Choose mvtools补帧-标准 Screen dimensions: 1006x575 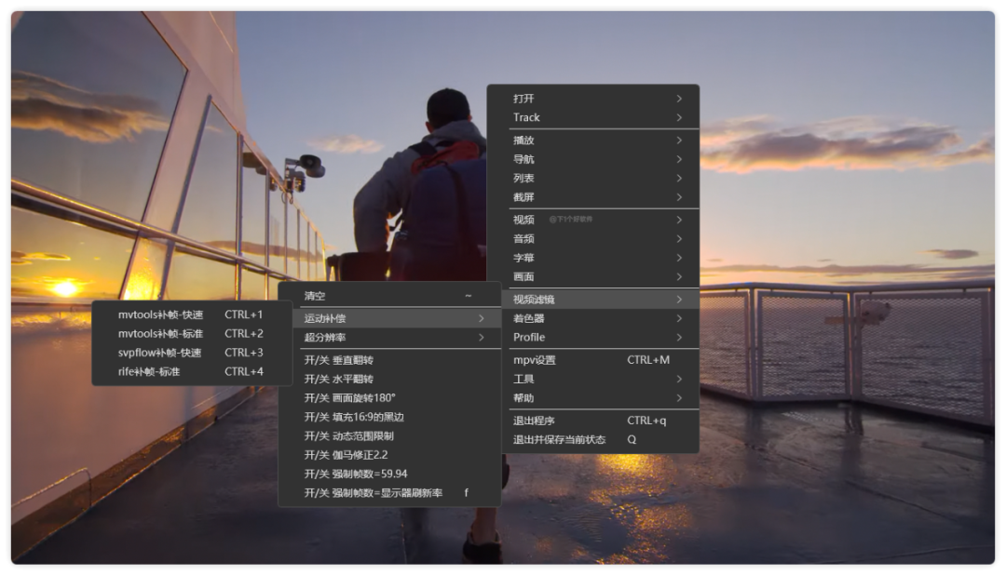(x=192, y=334)
